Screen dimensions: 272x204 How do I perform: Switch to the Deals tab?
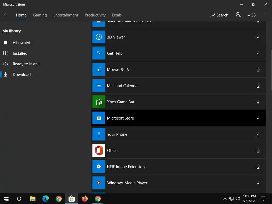117,15
